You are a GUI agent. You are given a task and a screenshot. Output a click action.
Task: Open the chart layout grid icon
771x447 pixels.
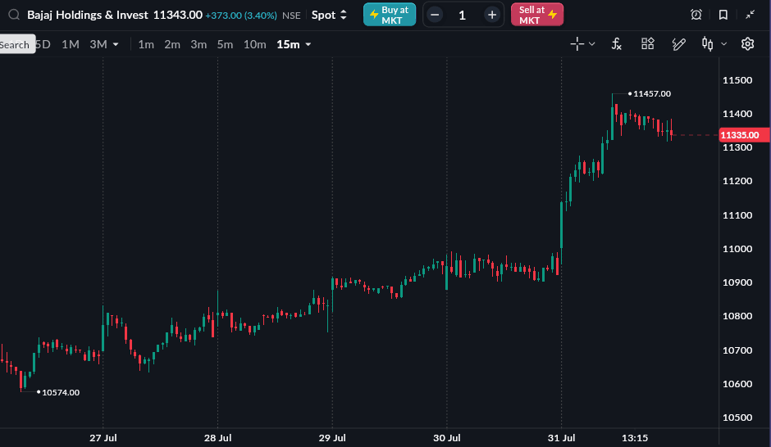[648, 43]
